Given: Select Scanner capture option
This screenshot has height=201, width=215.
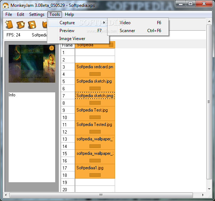Looking at the screenshot, I should pos(138,31).
